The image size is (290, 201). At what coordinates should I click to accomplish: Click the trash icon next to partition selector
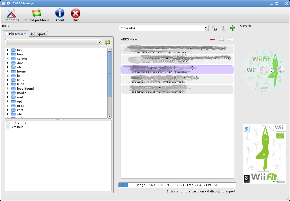224,28
